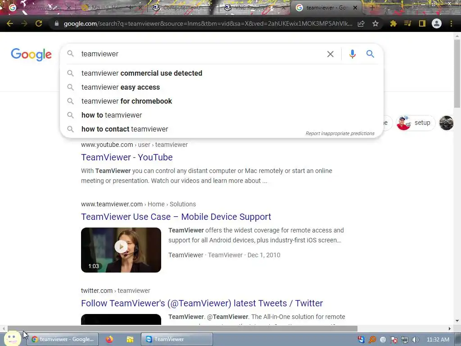
Task: Open the Action Center flag icon
Action: click(x=393, y=340)
